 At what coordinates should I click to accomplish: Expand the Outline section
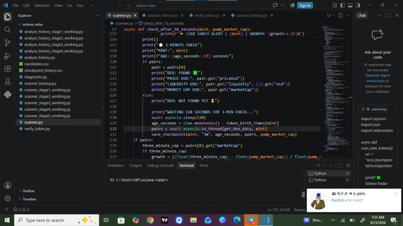28,191
